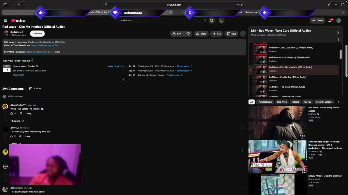Open the notifications bell
This screenshot has height=195, width=348.
tap(330, 20)
